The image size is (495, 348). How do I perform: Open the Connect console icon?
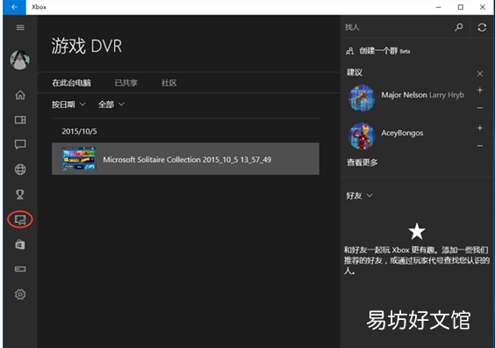(x=20, y=269)
